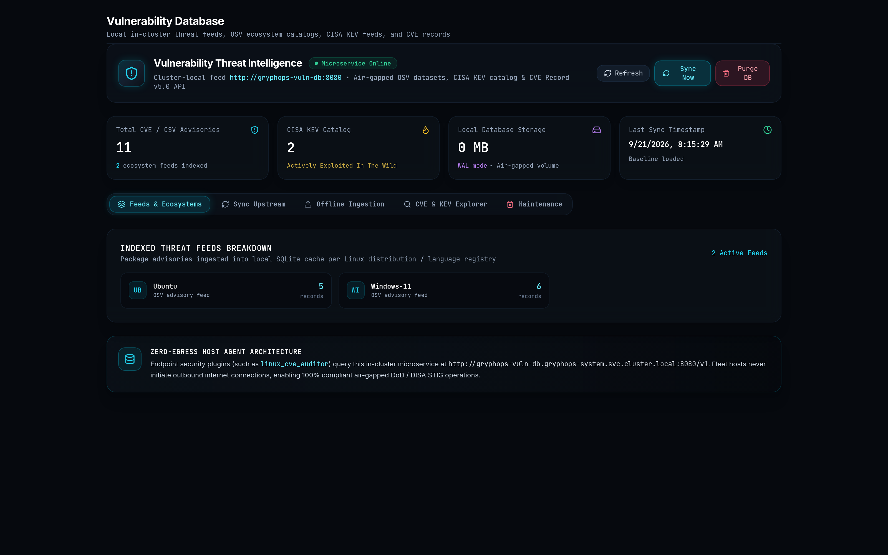Open the CVE & KEV Explorer tab

(x=445, y=205)
